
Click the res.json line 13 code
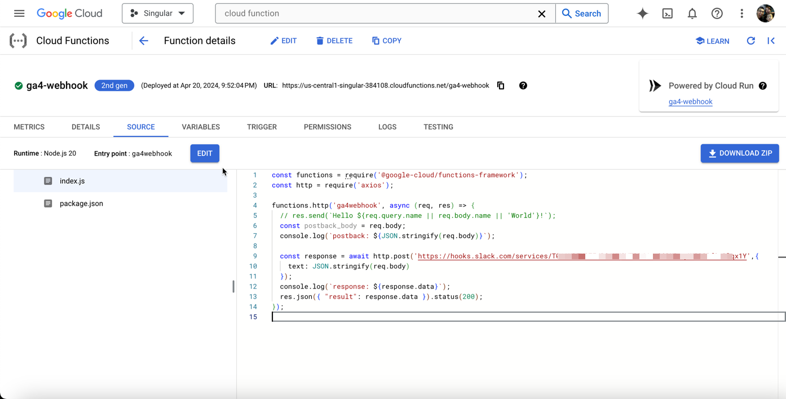pos(381,296)
